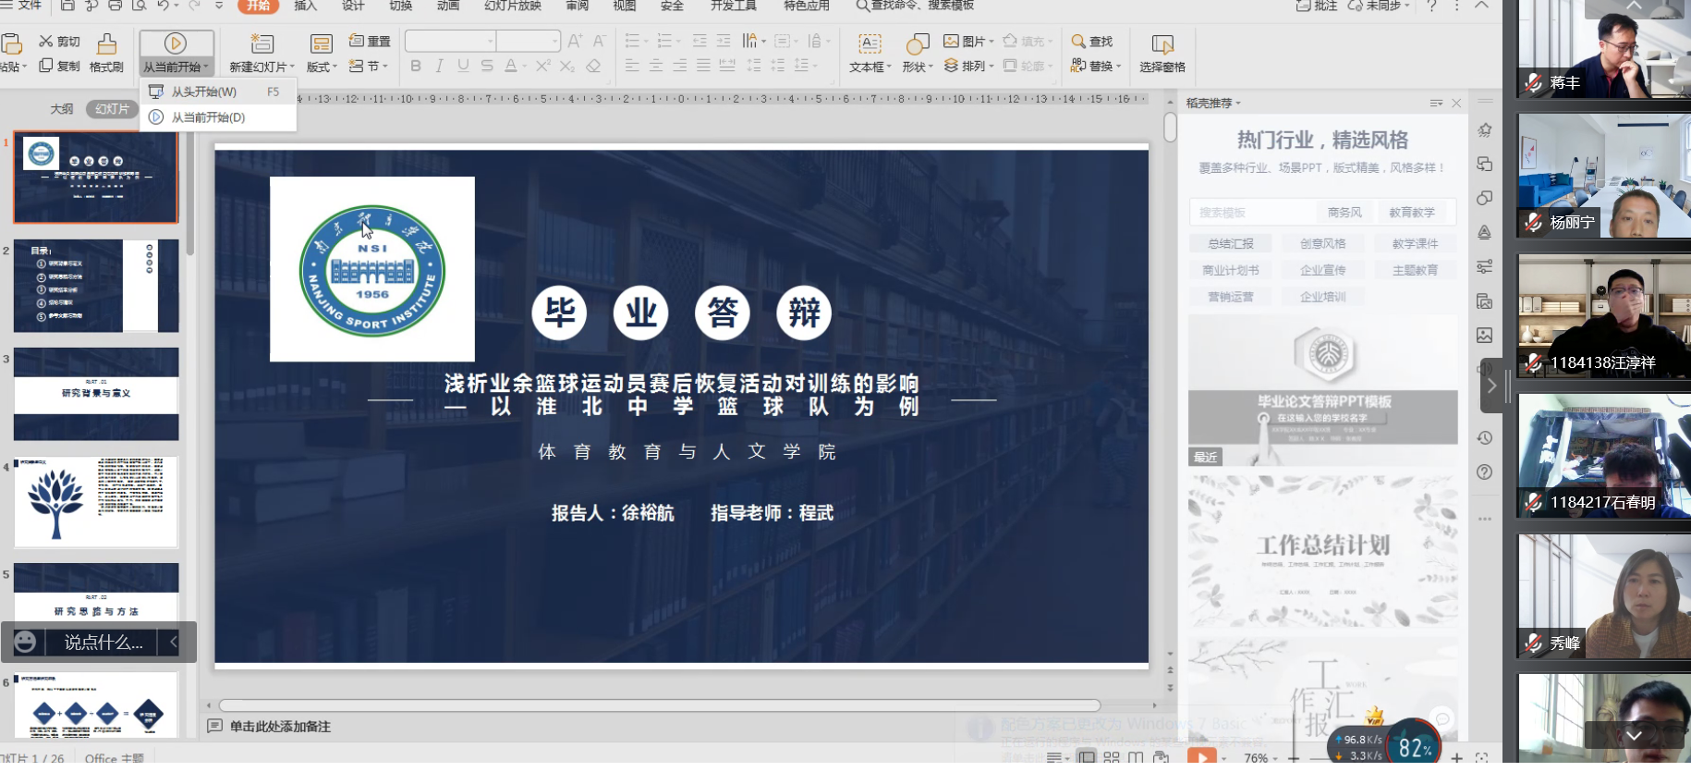Switch to the 设计 ribbon tab
The width and height of the screenshot is (1691, 772).
tap(353, 6)
